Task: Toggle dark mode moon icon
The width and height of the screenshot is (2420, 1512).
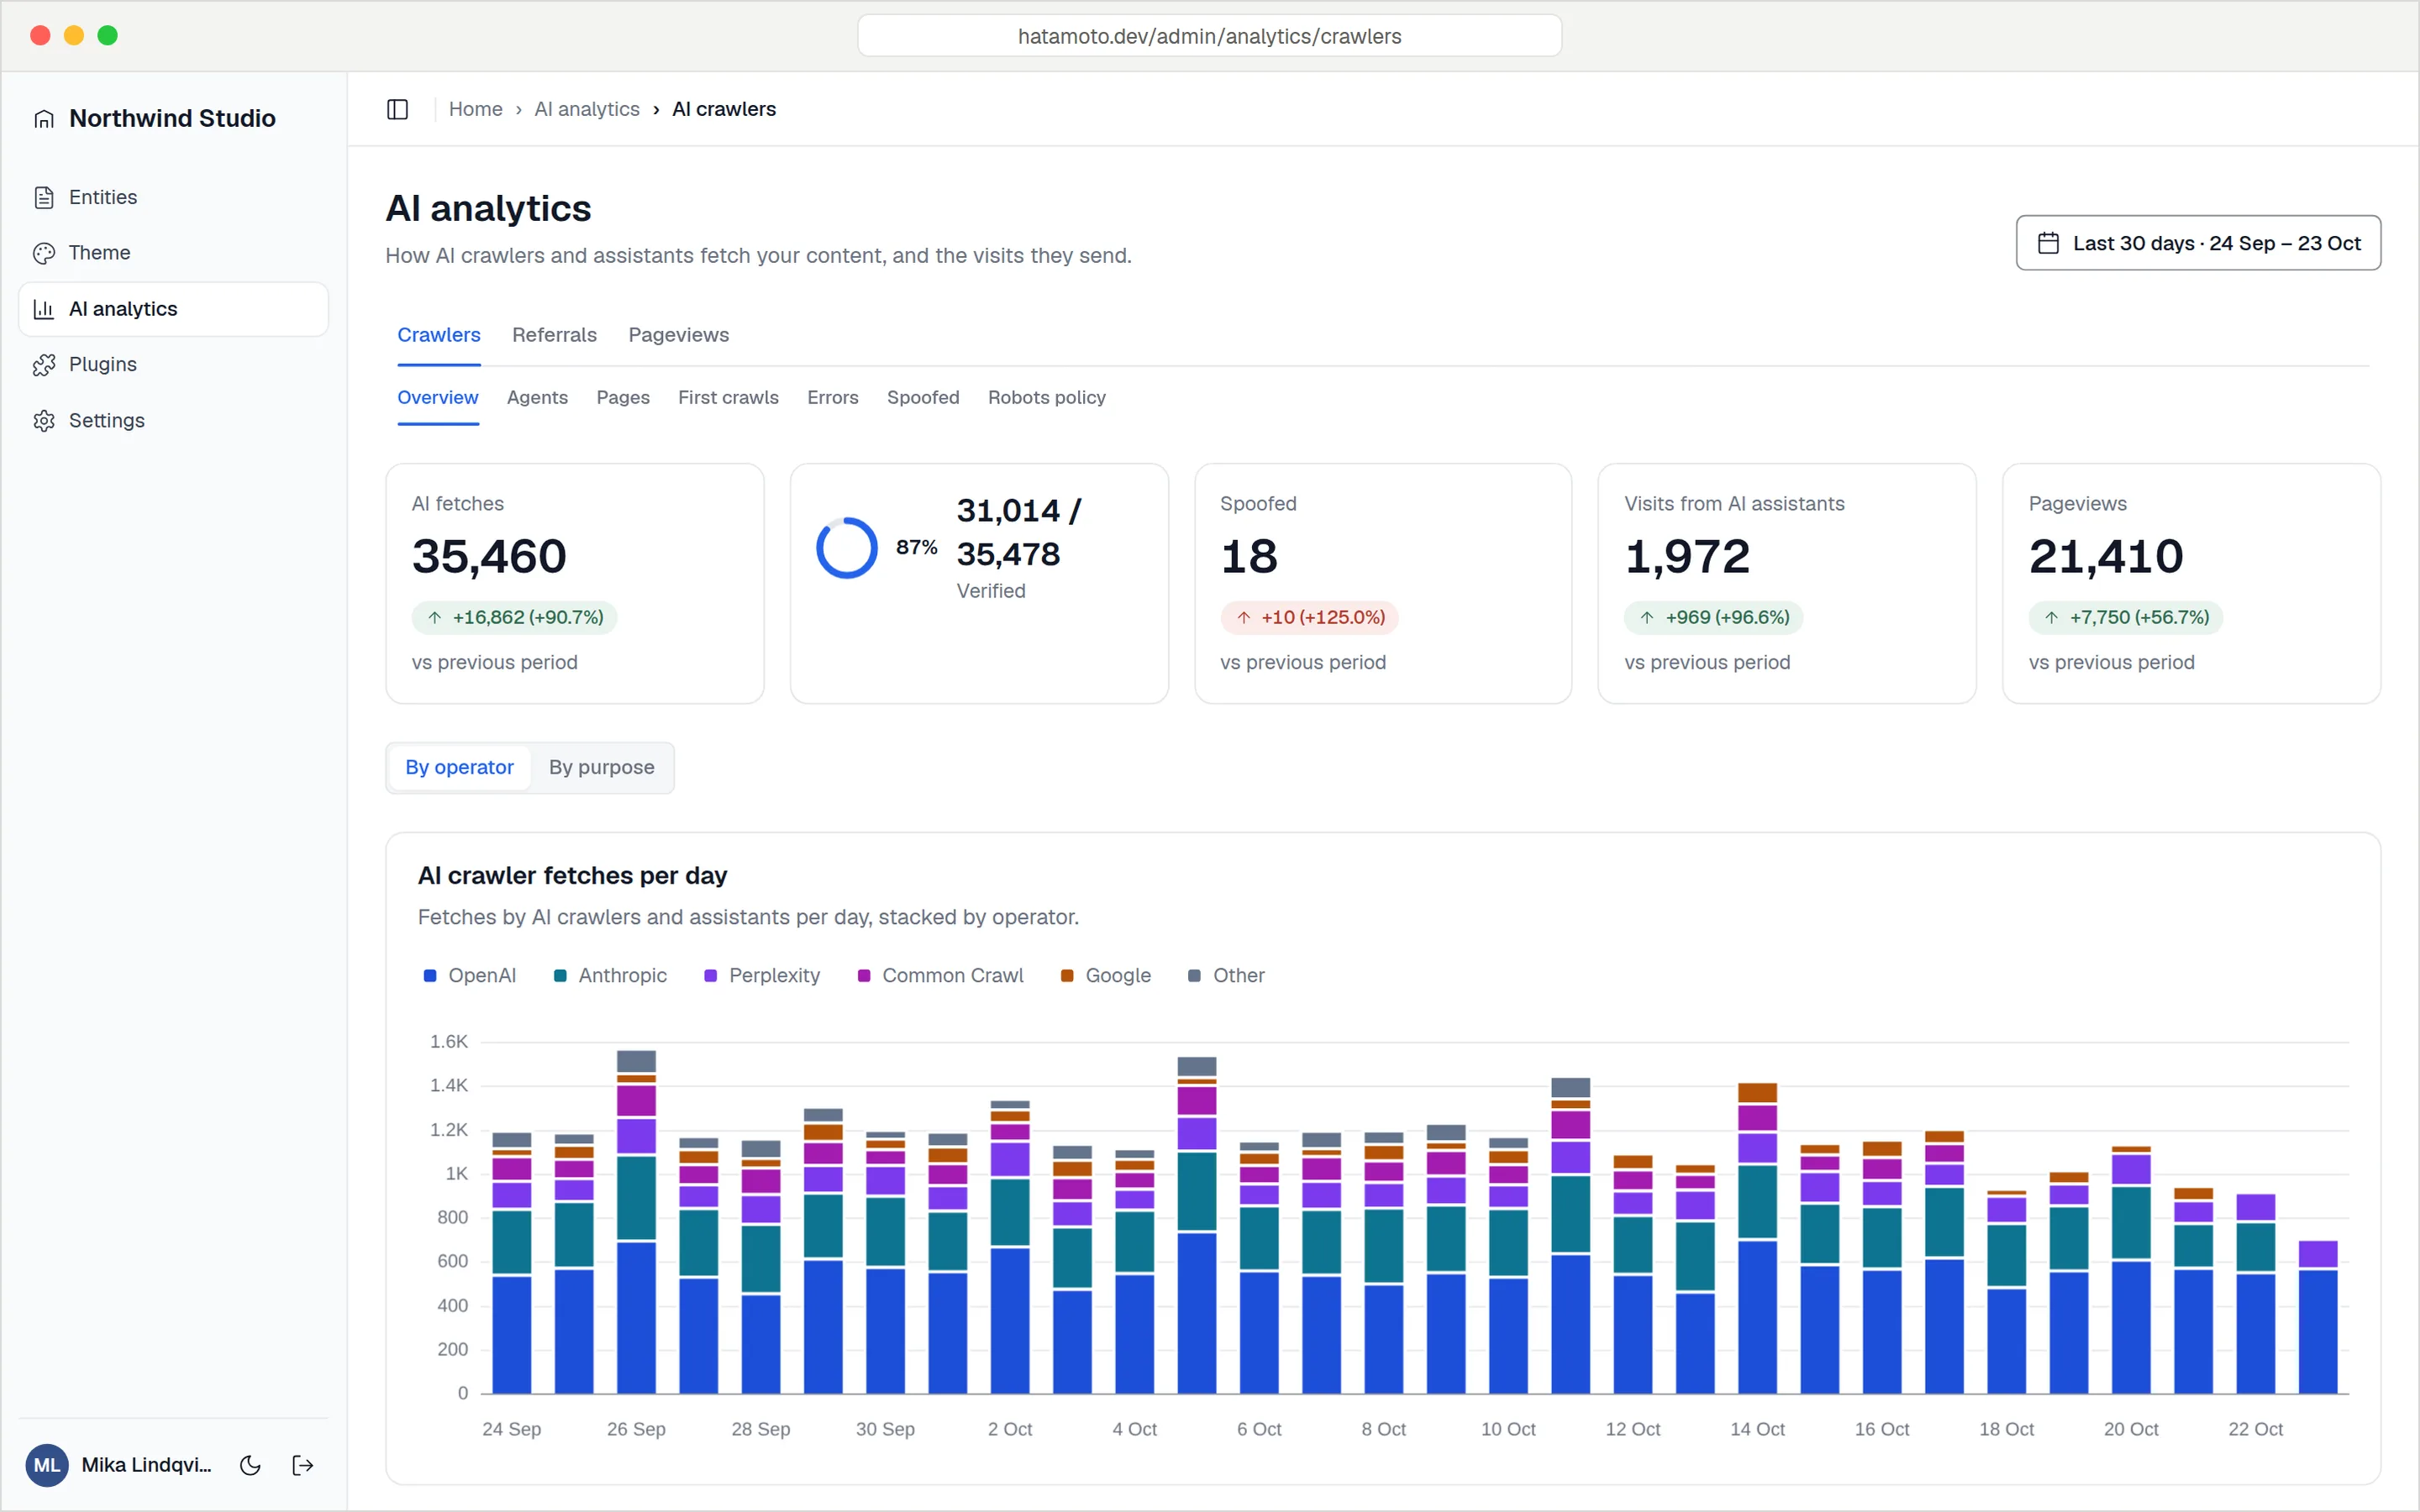Action: [x=251, y=1465]
